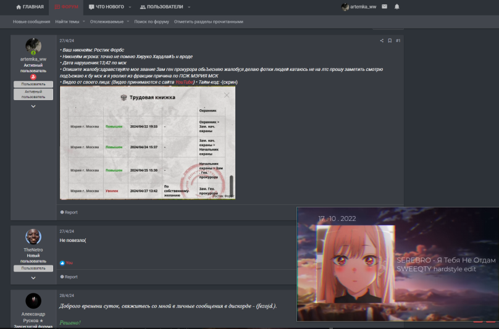Click the Решено! text

70,323
